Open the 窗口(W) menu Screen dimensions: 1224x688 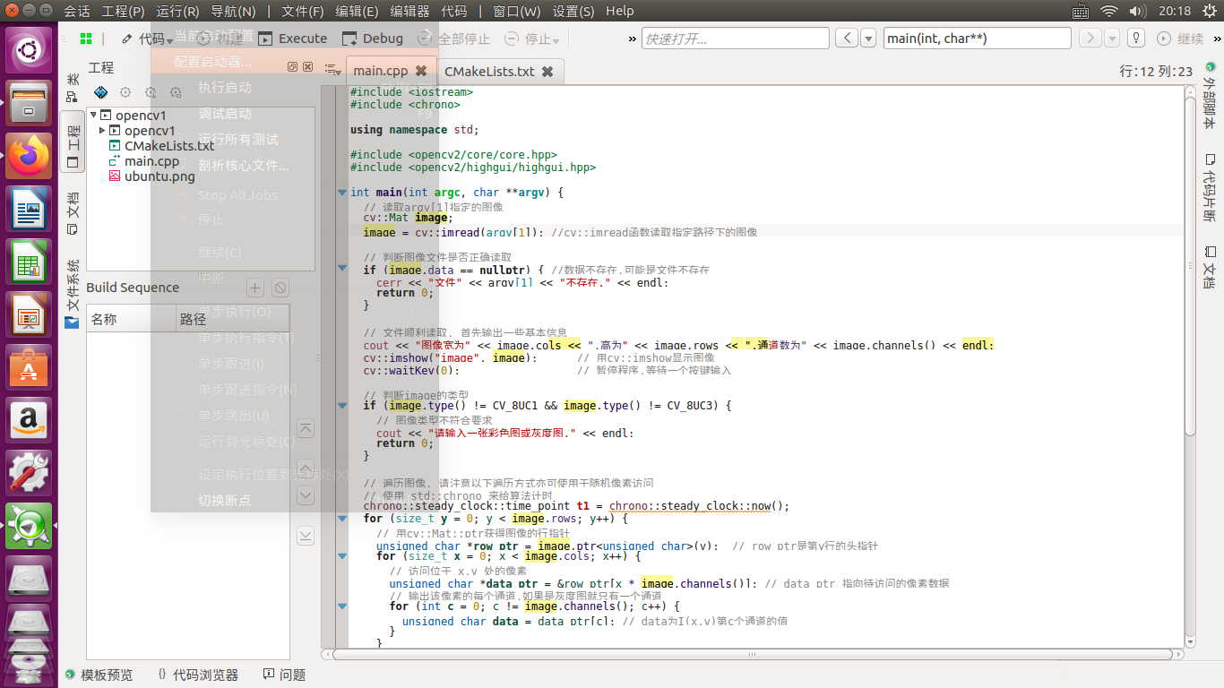click(x=516, y=12)
